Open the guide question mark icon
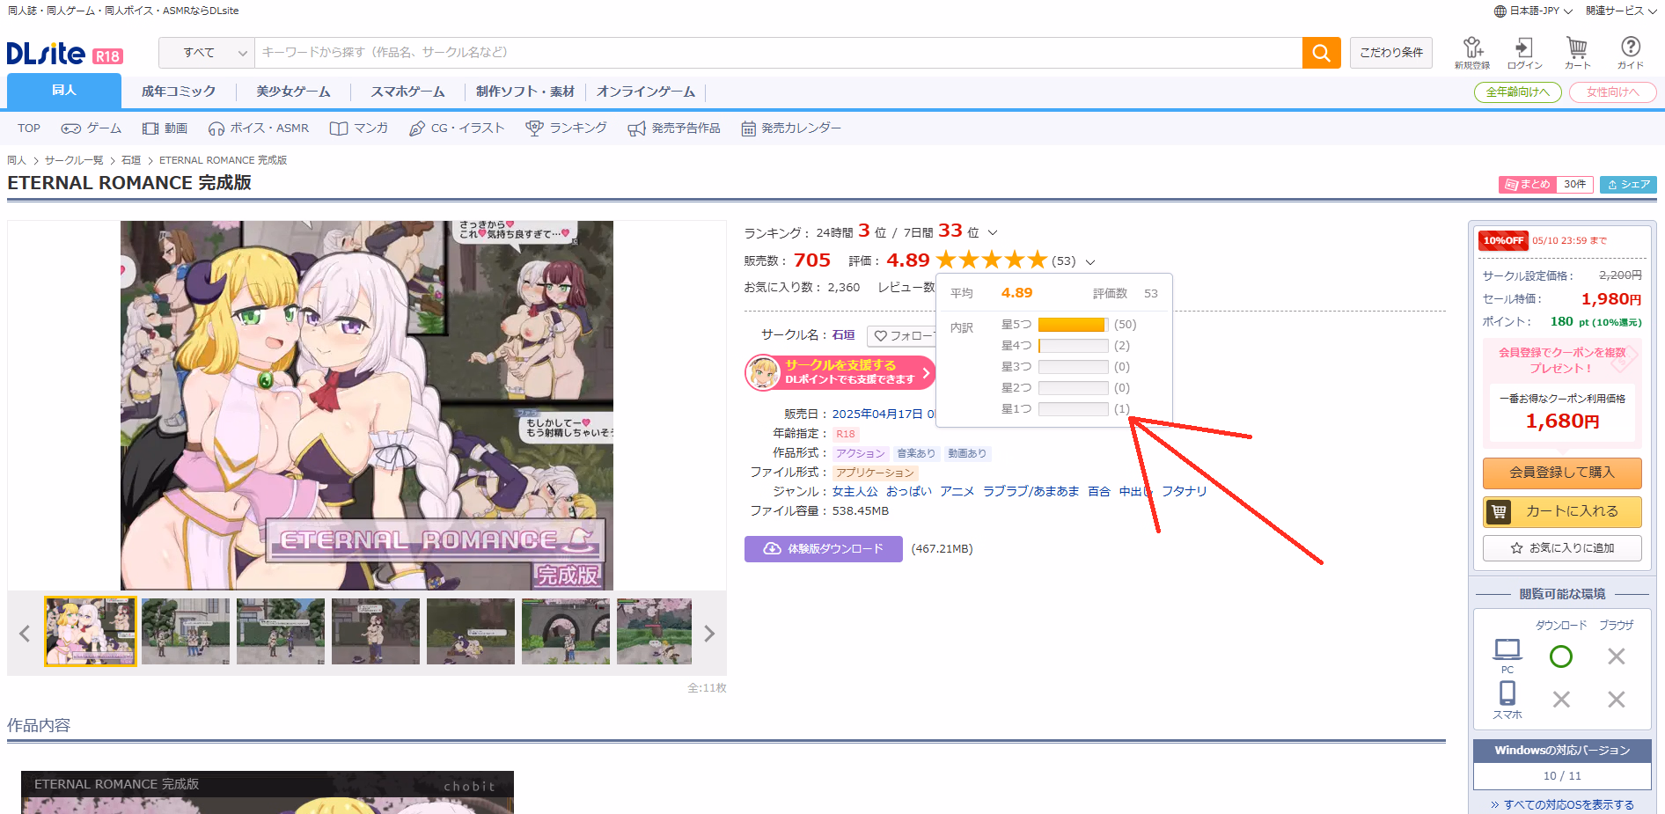 1630,53
